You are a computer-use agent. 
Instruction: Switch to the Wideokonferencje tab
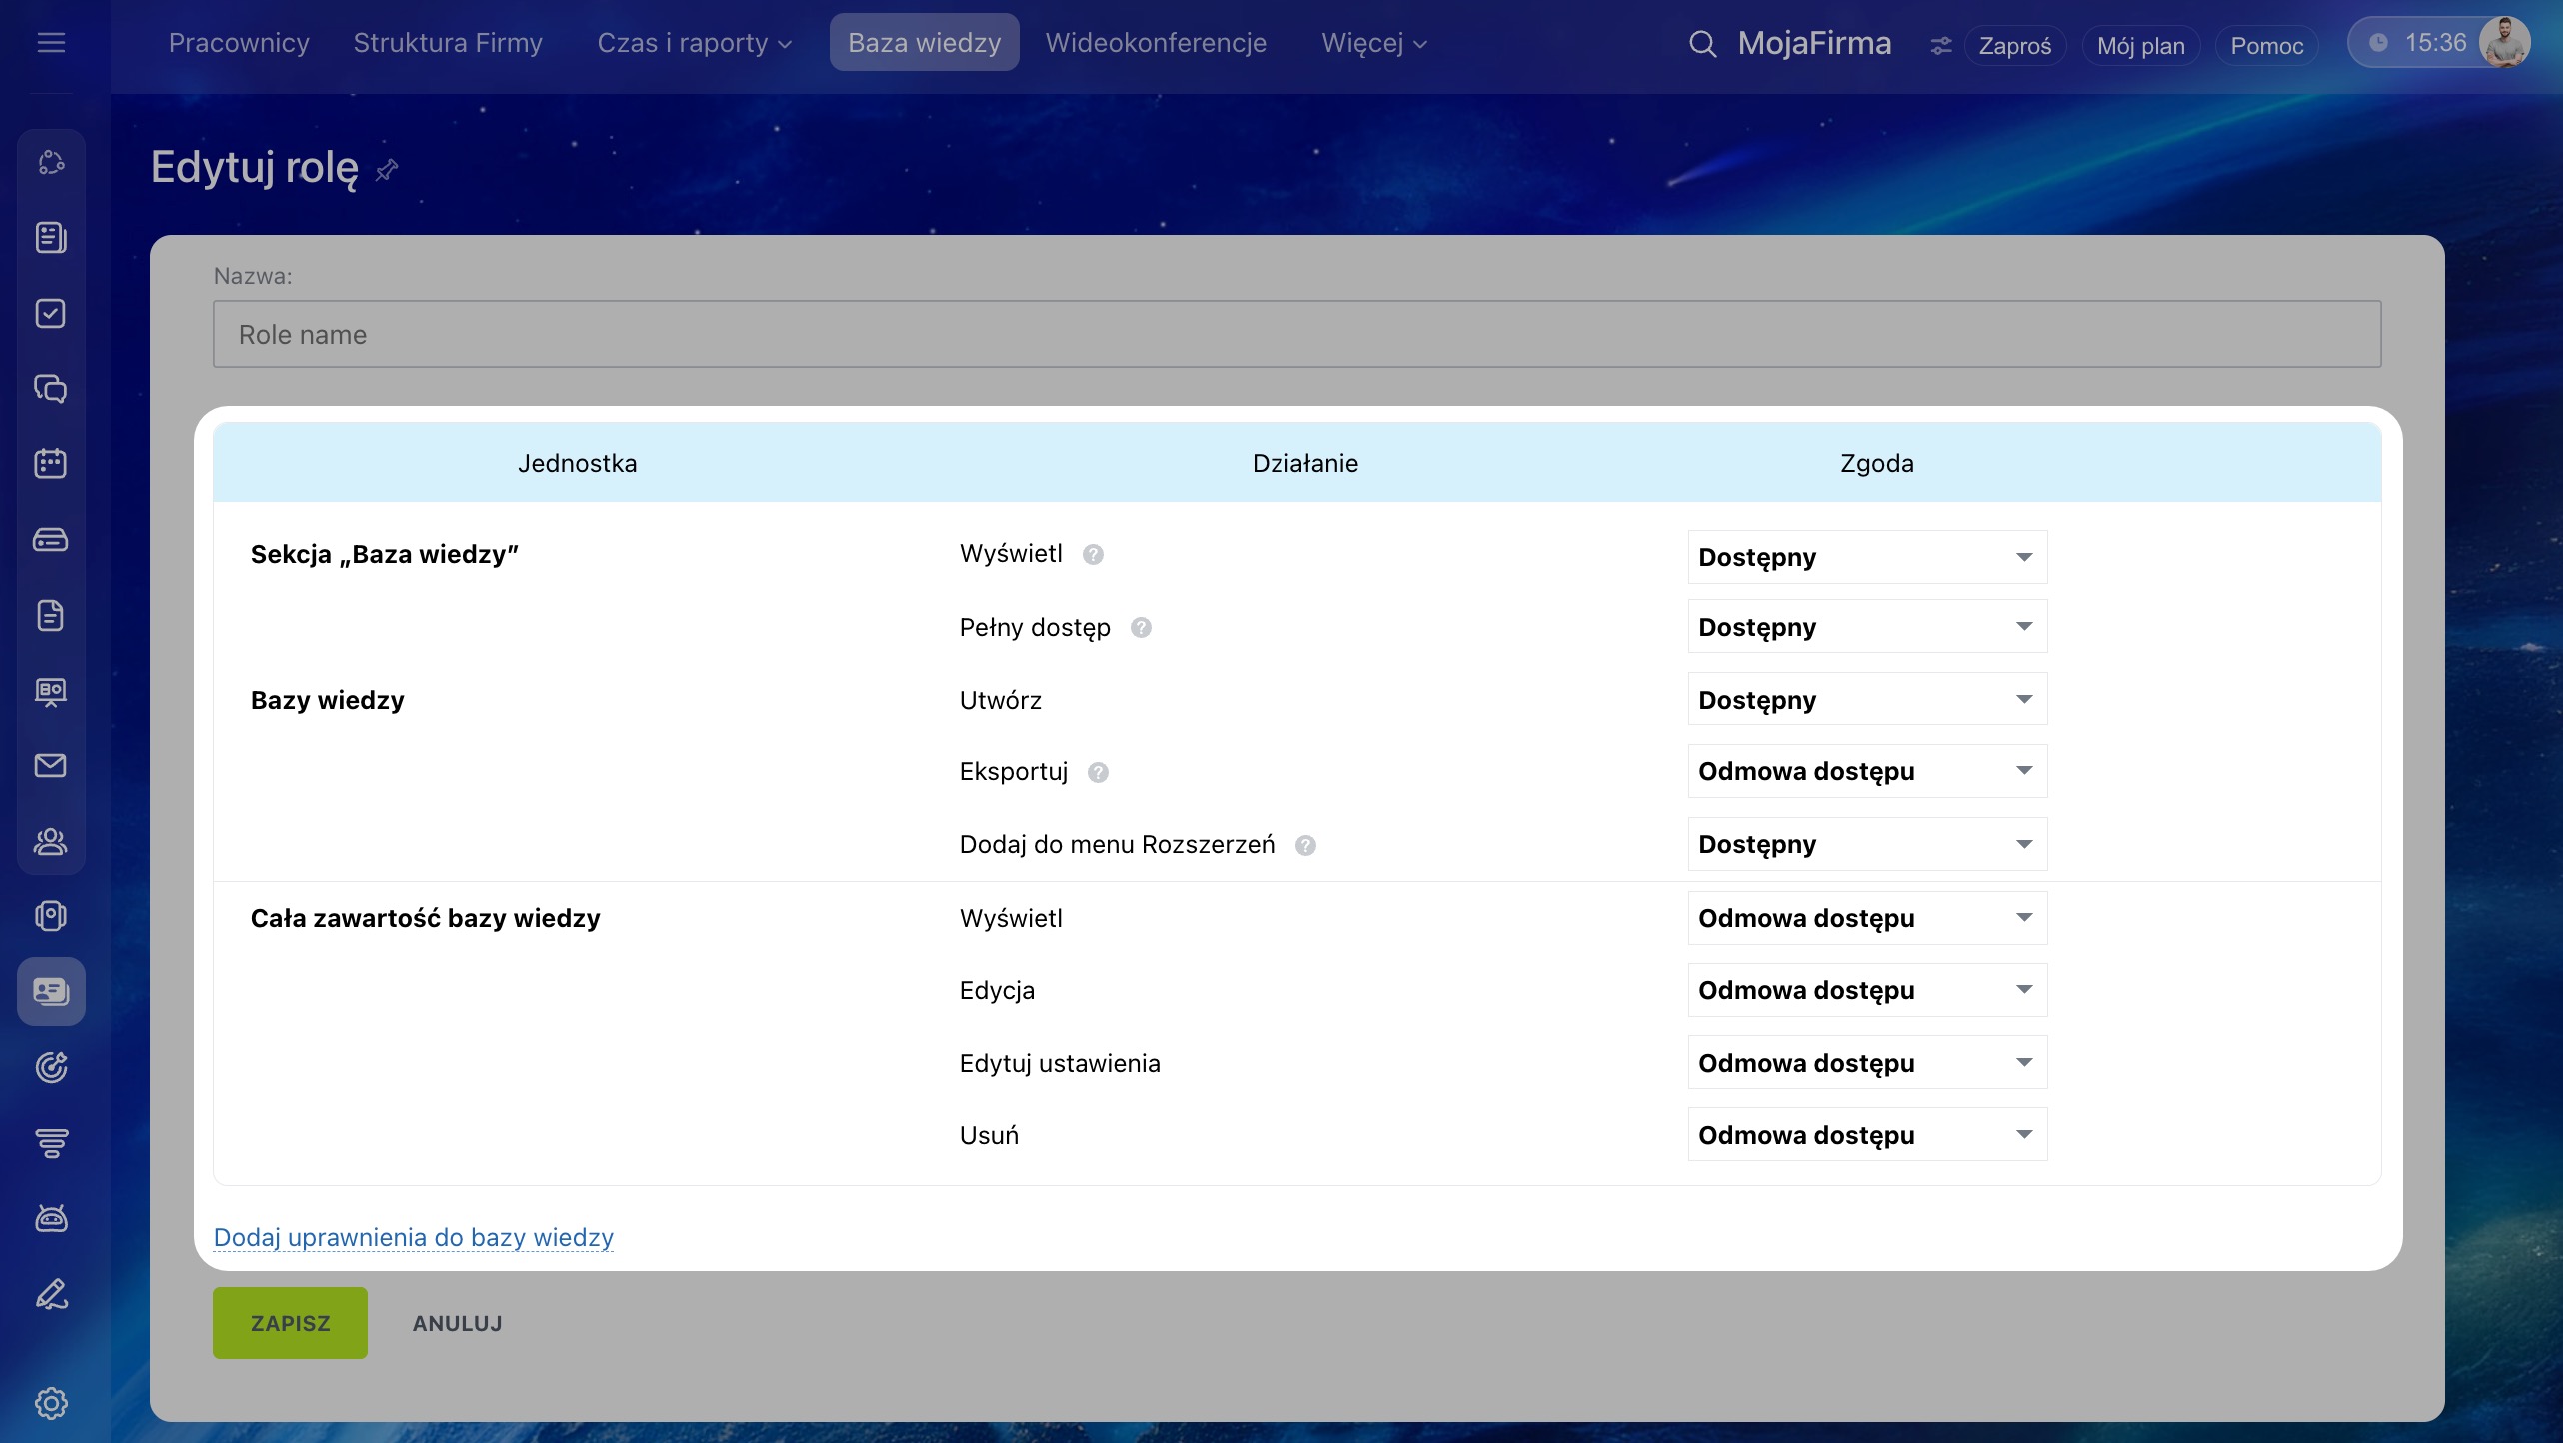pos(1156,43)
